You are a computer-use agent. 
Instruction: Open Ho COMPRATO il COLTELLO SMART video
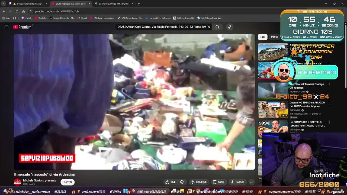pos(307,124)
